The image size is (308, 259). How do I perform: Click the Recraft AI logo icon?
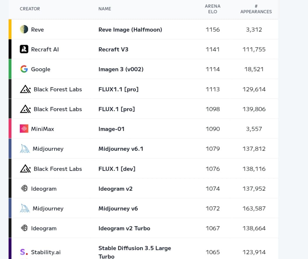tap(24, 49)
